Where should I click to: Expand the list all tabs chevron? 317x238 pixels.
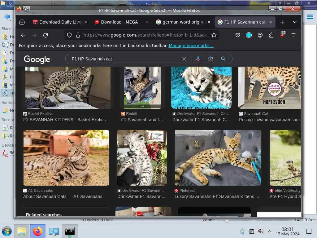[295, 22]
